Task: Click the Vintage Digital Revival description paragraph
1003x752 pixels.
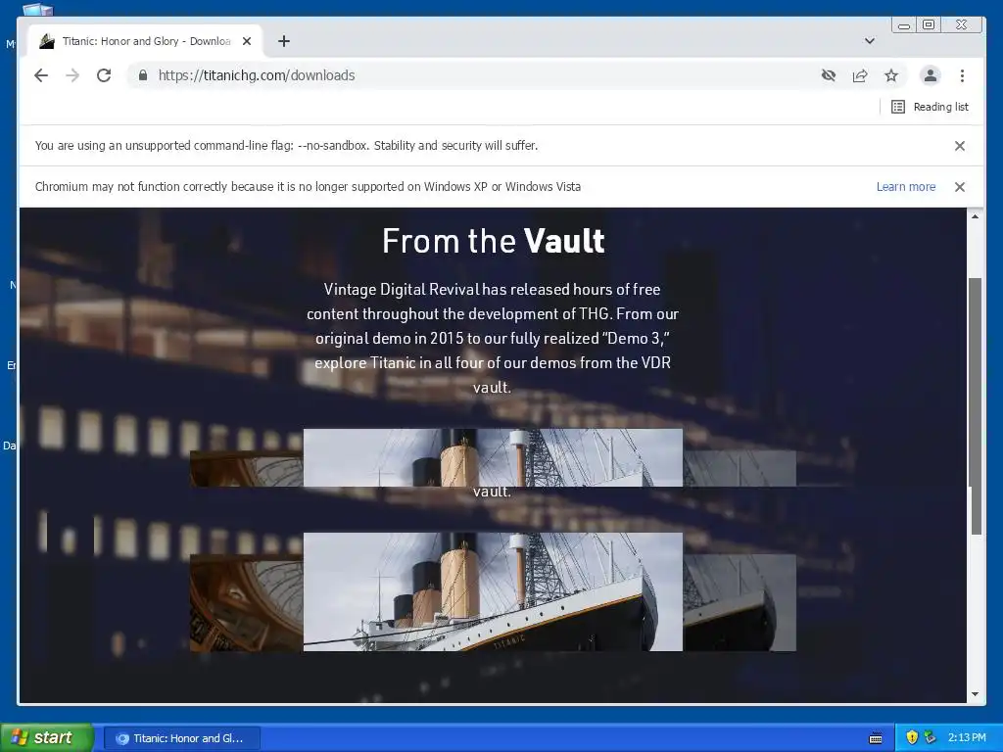Action: [492, 338]
